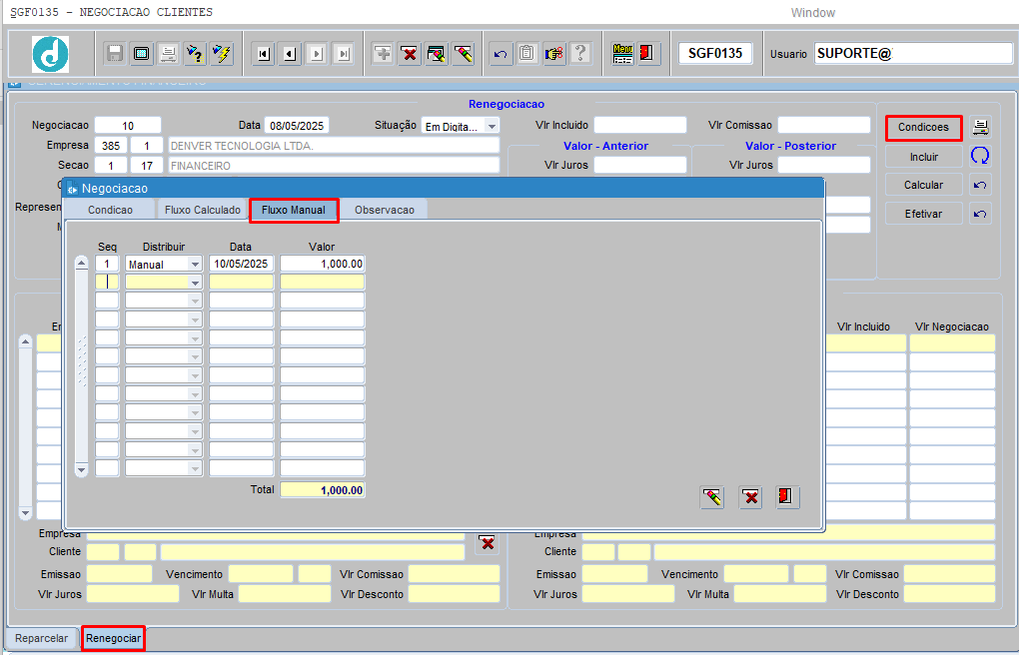
Task: Click the red X icon beside the Empresa field
Action: click(x=487, y=543)
